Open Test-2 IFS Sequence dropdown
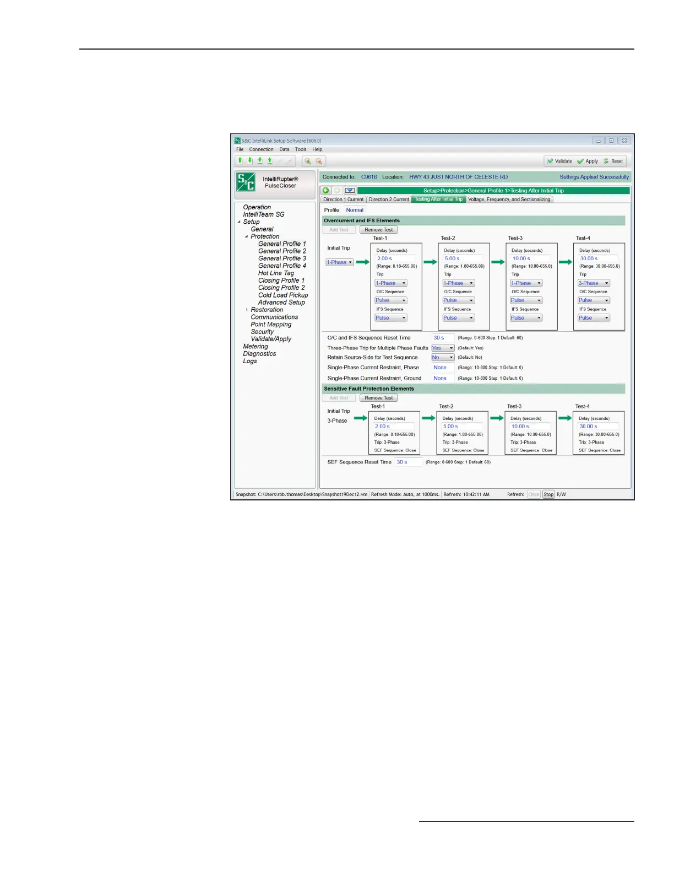Screen dimensions: 674x873 [459, 318]
